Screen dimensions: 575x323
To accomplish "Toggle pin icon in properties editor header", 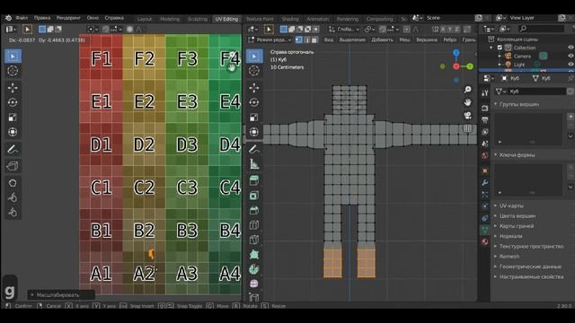I will (x=571, y=78).
